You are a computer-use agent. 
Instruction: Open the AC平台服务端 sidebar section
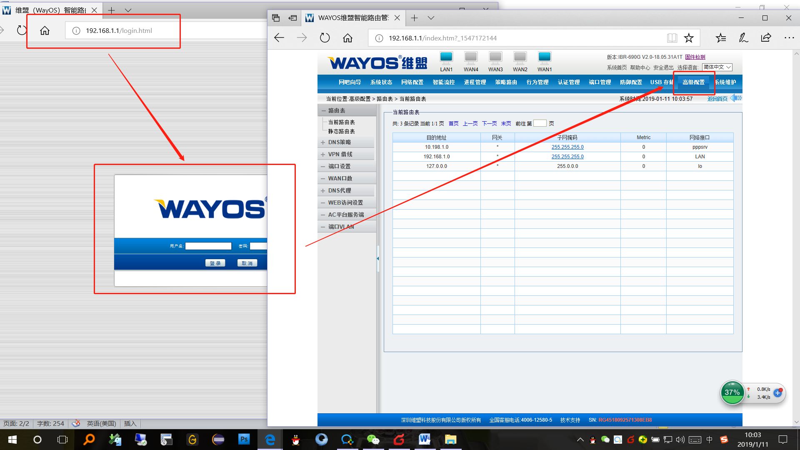(346, 215)
